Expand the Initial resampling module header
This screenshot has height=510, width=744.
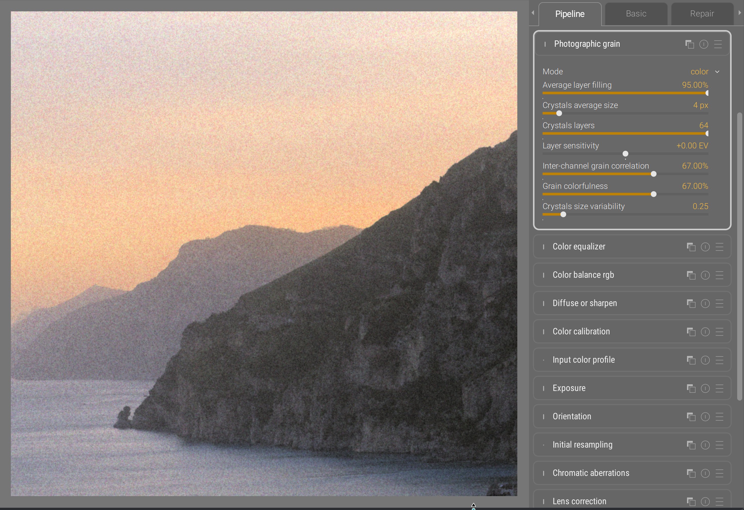582,445
